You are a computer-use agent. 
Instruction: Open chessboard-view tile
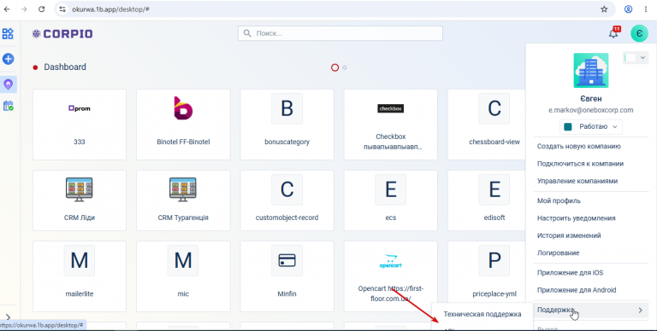(487, 125)
